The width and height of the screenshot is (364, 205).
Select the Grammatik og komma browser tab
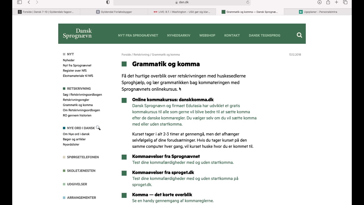pos(250,12)
